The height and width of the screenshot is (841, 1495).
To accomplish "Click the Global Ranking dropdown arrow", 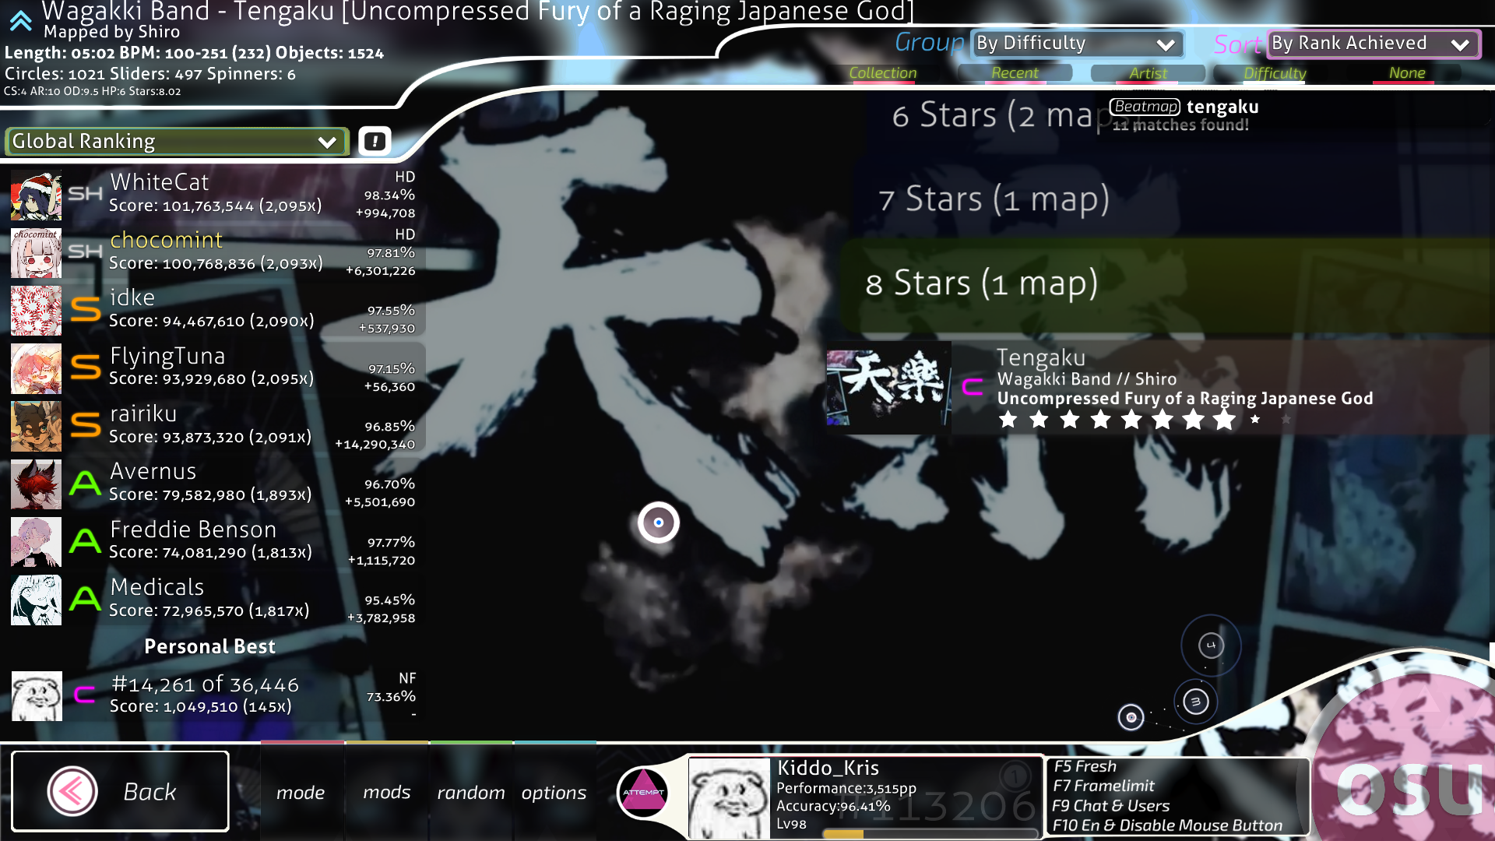I will (328, 141).
